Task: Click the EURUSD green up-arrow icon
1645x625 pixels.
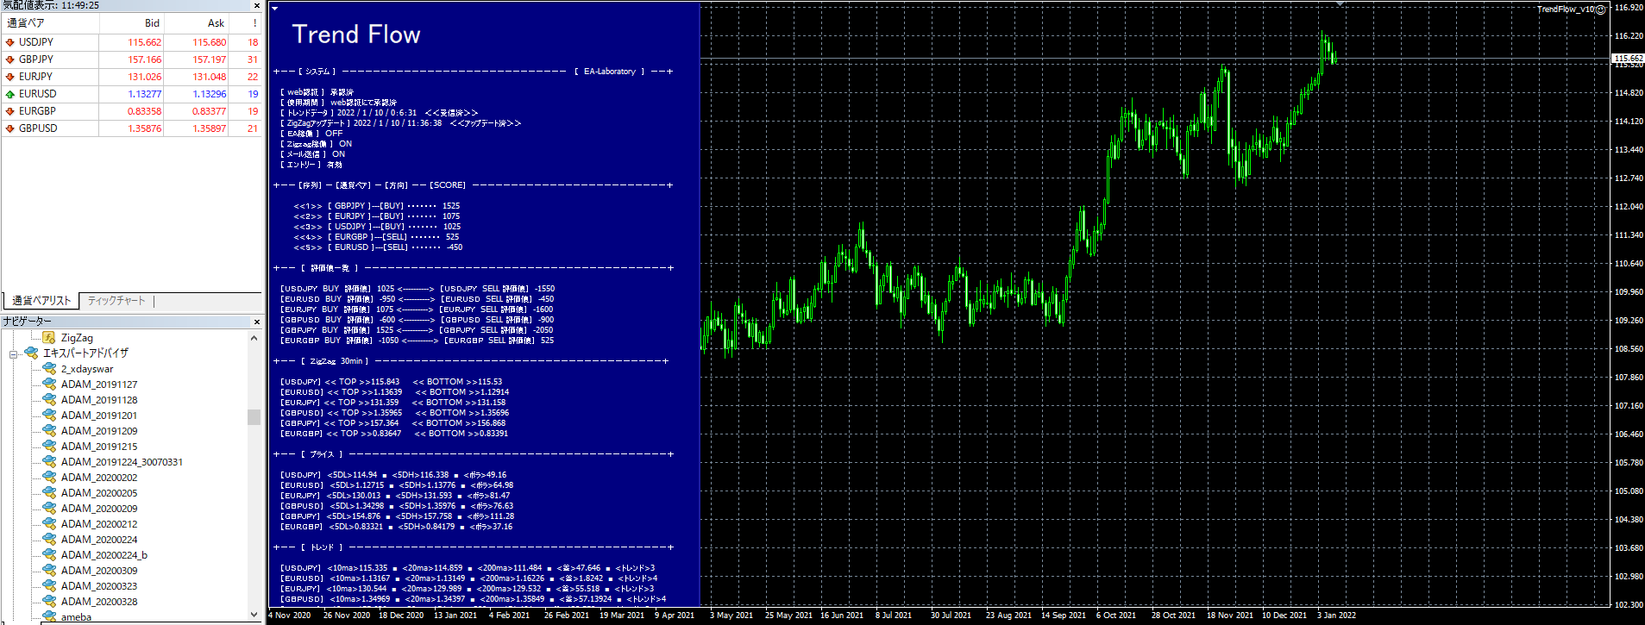Action: 10,94
